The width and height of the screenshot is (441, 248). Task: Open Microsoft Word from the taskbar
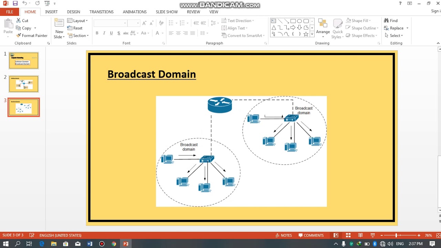(90, 244)
